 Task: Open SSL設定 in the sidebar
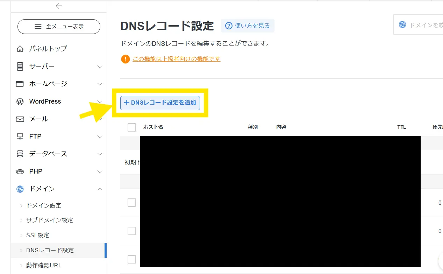pos(37,235)
